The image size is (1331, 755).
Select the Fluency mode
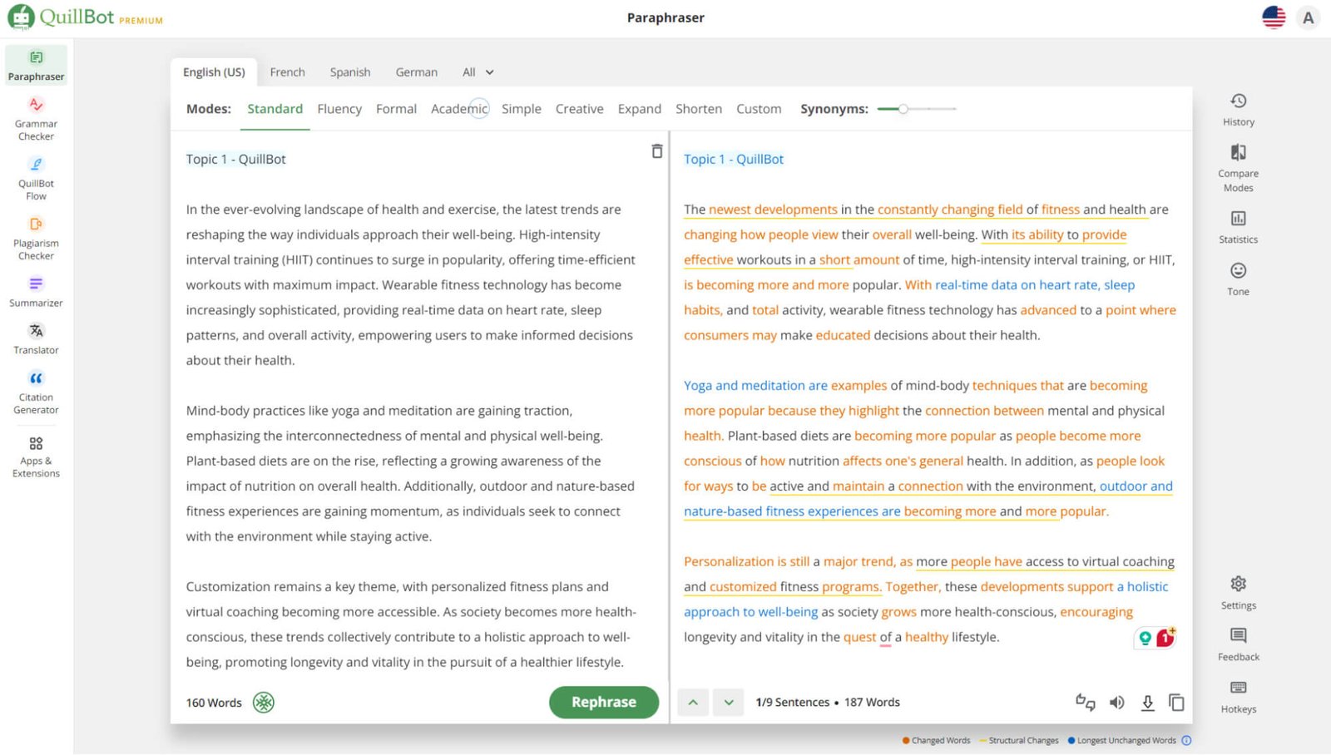(339, 109)
